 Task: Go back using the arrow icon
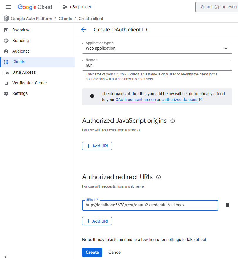tap(83, 30)
